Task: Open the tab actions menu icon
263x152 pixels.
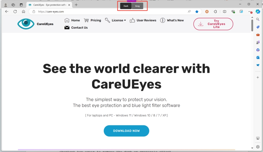Action: click(x=21, y=5)
